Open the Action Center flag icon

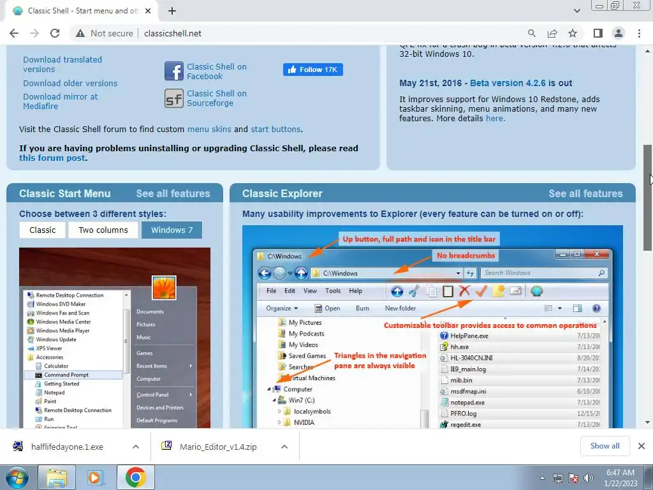pyautogui.click(x=573, y=478)
